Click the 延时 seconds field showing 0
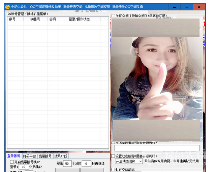This screenshot has width=214, height=172. [86, 164]
